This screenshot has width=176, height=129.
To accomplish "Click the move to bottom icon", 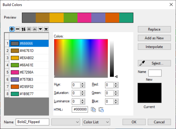I will coord(46,29).
